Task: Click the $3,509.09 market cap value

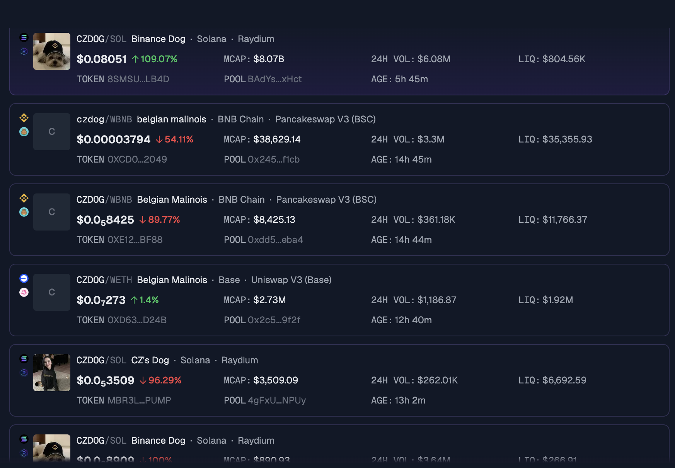Action: pyautogui.click(x=276, y=380)
